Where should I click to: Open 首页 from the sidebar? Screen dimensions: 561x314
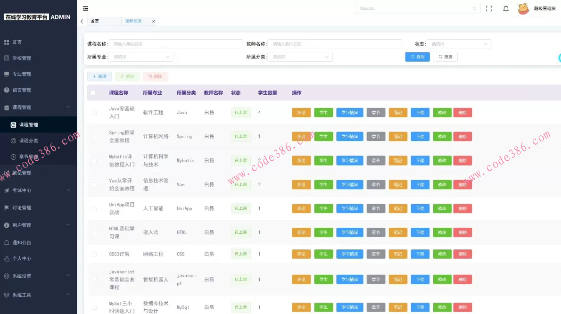[17, 42]
